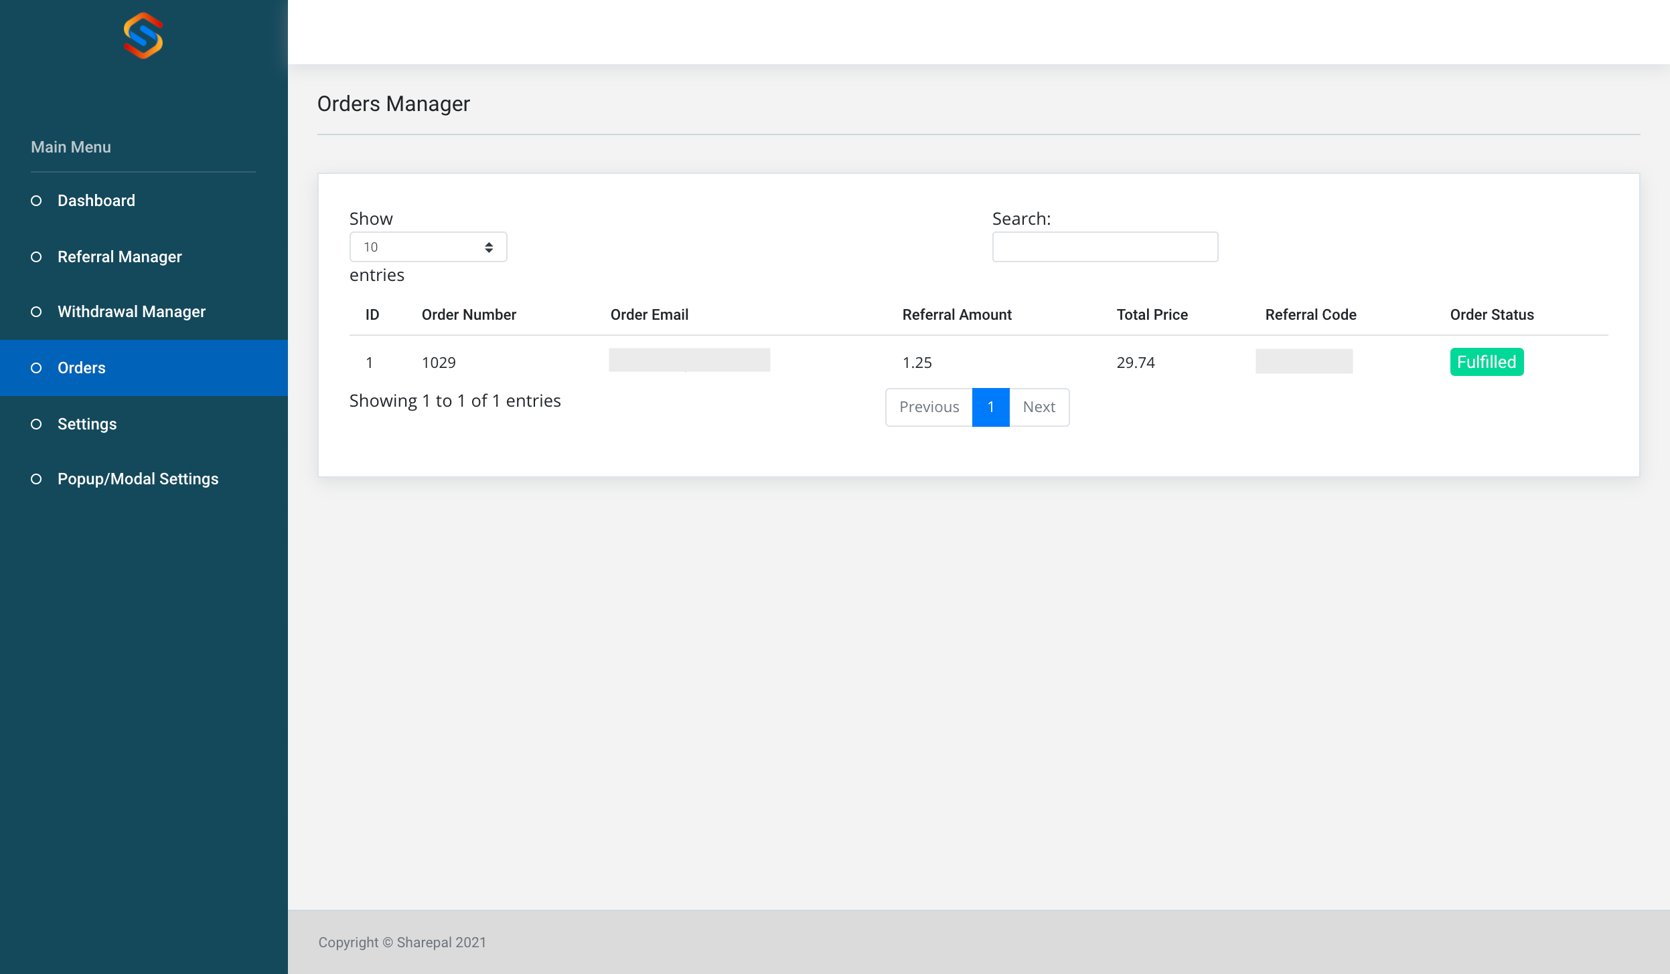This screenshot has height=974, width=1670.
Task: Click the circle icon beside Referral Manager
Action: [36, 257]
